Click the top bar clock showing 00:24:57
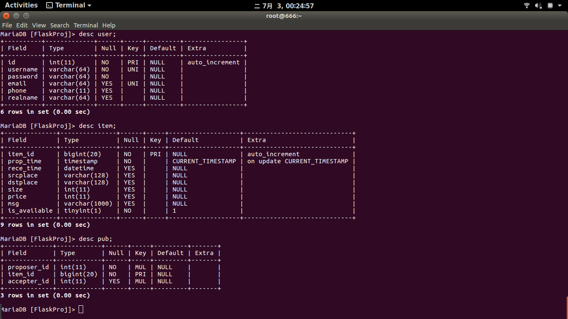The height and width of the screenshot is (319, 568). (284, 6)
